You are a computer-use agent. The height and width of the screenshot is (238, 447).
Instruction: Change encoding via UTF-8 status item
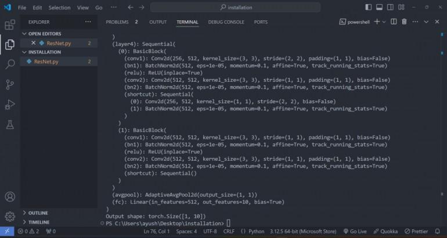pos(210,232)
